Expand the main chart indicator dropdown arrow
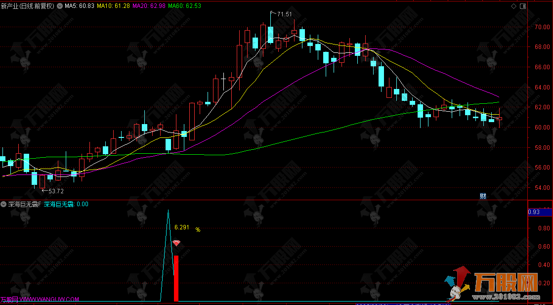Screen dimensions: 553x305 point(60,6)
